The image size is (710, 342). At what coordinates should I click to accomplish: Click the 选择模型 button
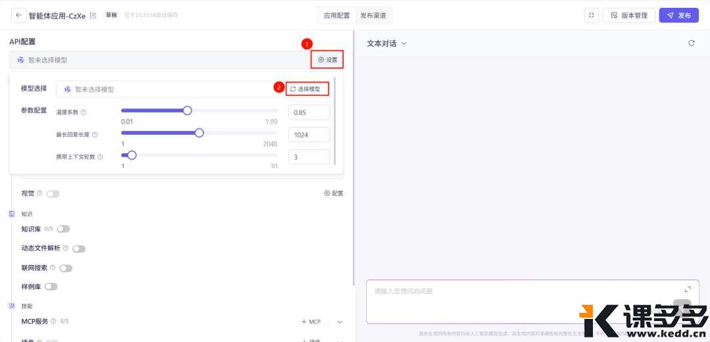click(x=306, y=89)
